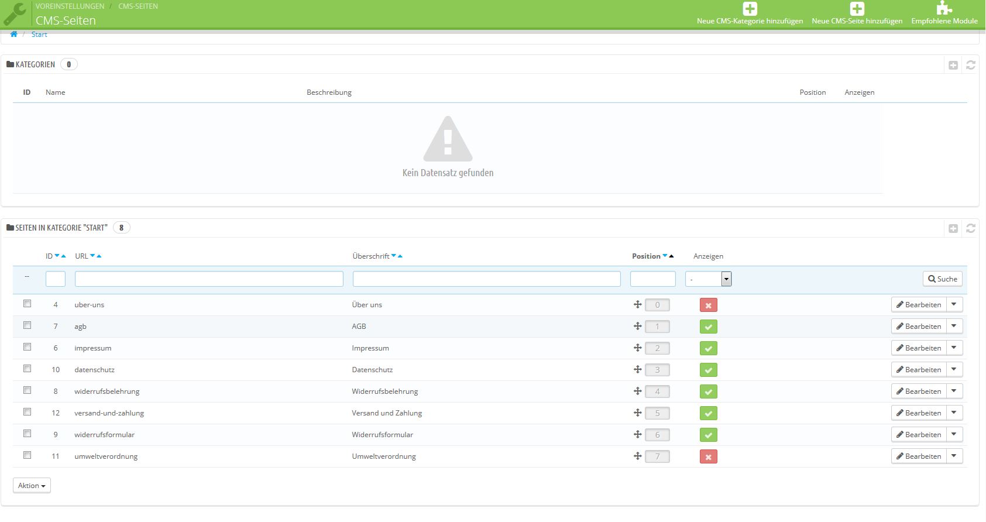This screenshot has width=986, height=522.
Task: Expand actions arrow for impressum row
Action: pyautogui.click(x=954, y=348)
